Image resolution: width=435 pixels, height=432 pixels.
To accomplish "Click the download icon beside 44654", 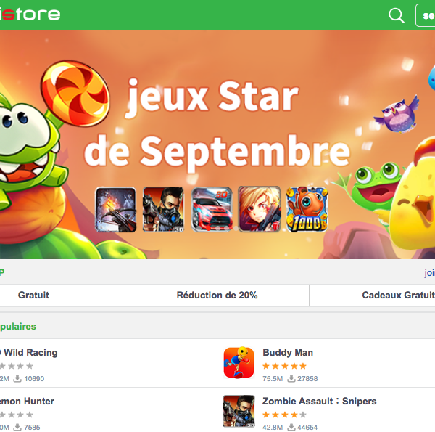I will (291, 427).
